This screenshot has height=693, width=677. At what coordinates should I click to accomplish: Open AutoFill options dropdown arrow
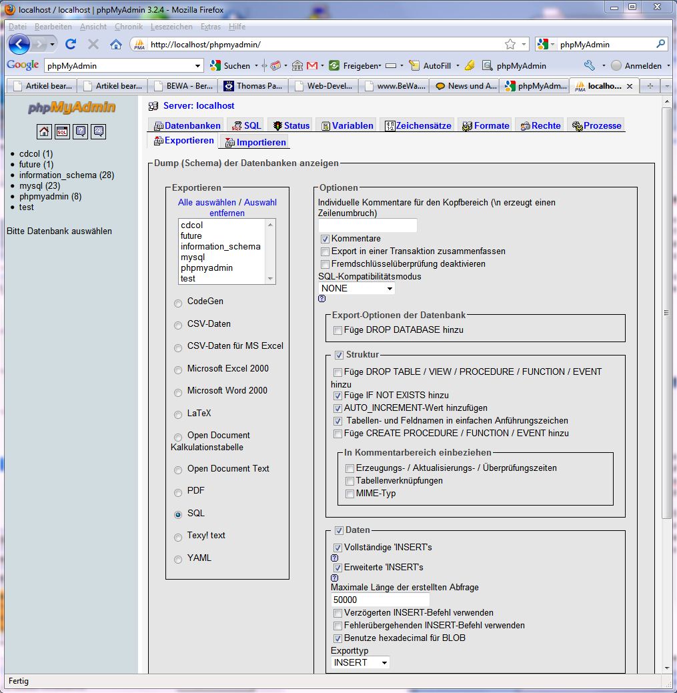click(458, 66)
